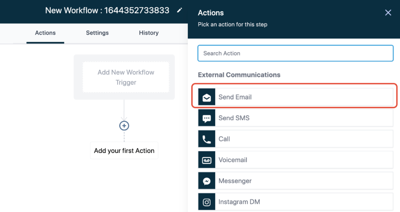Choose the Send Email action label

[235, 97]
